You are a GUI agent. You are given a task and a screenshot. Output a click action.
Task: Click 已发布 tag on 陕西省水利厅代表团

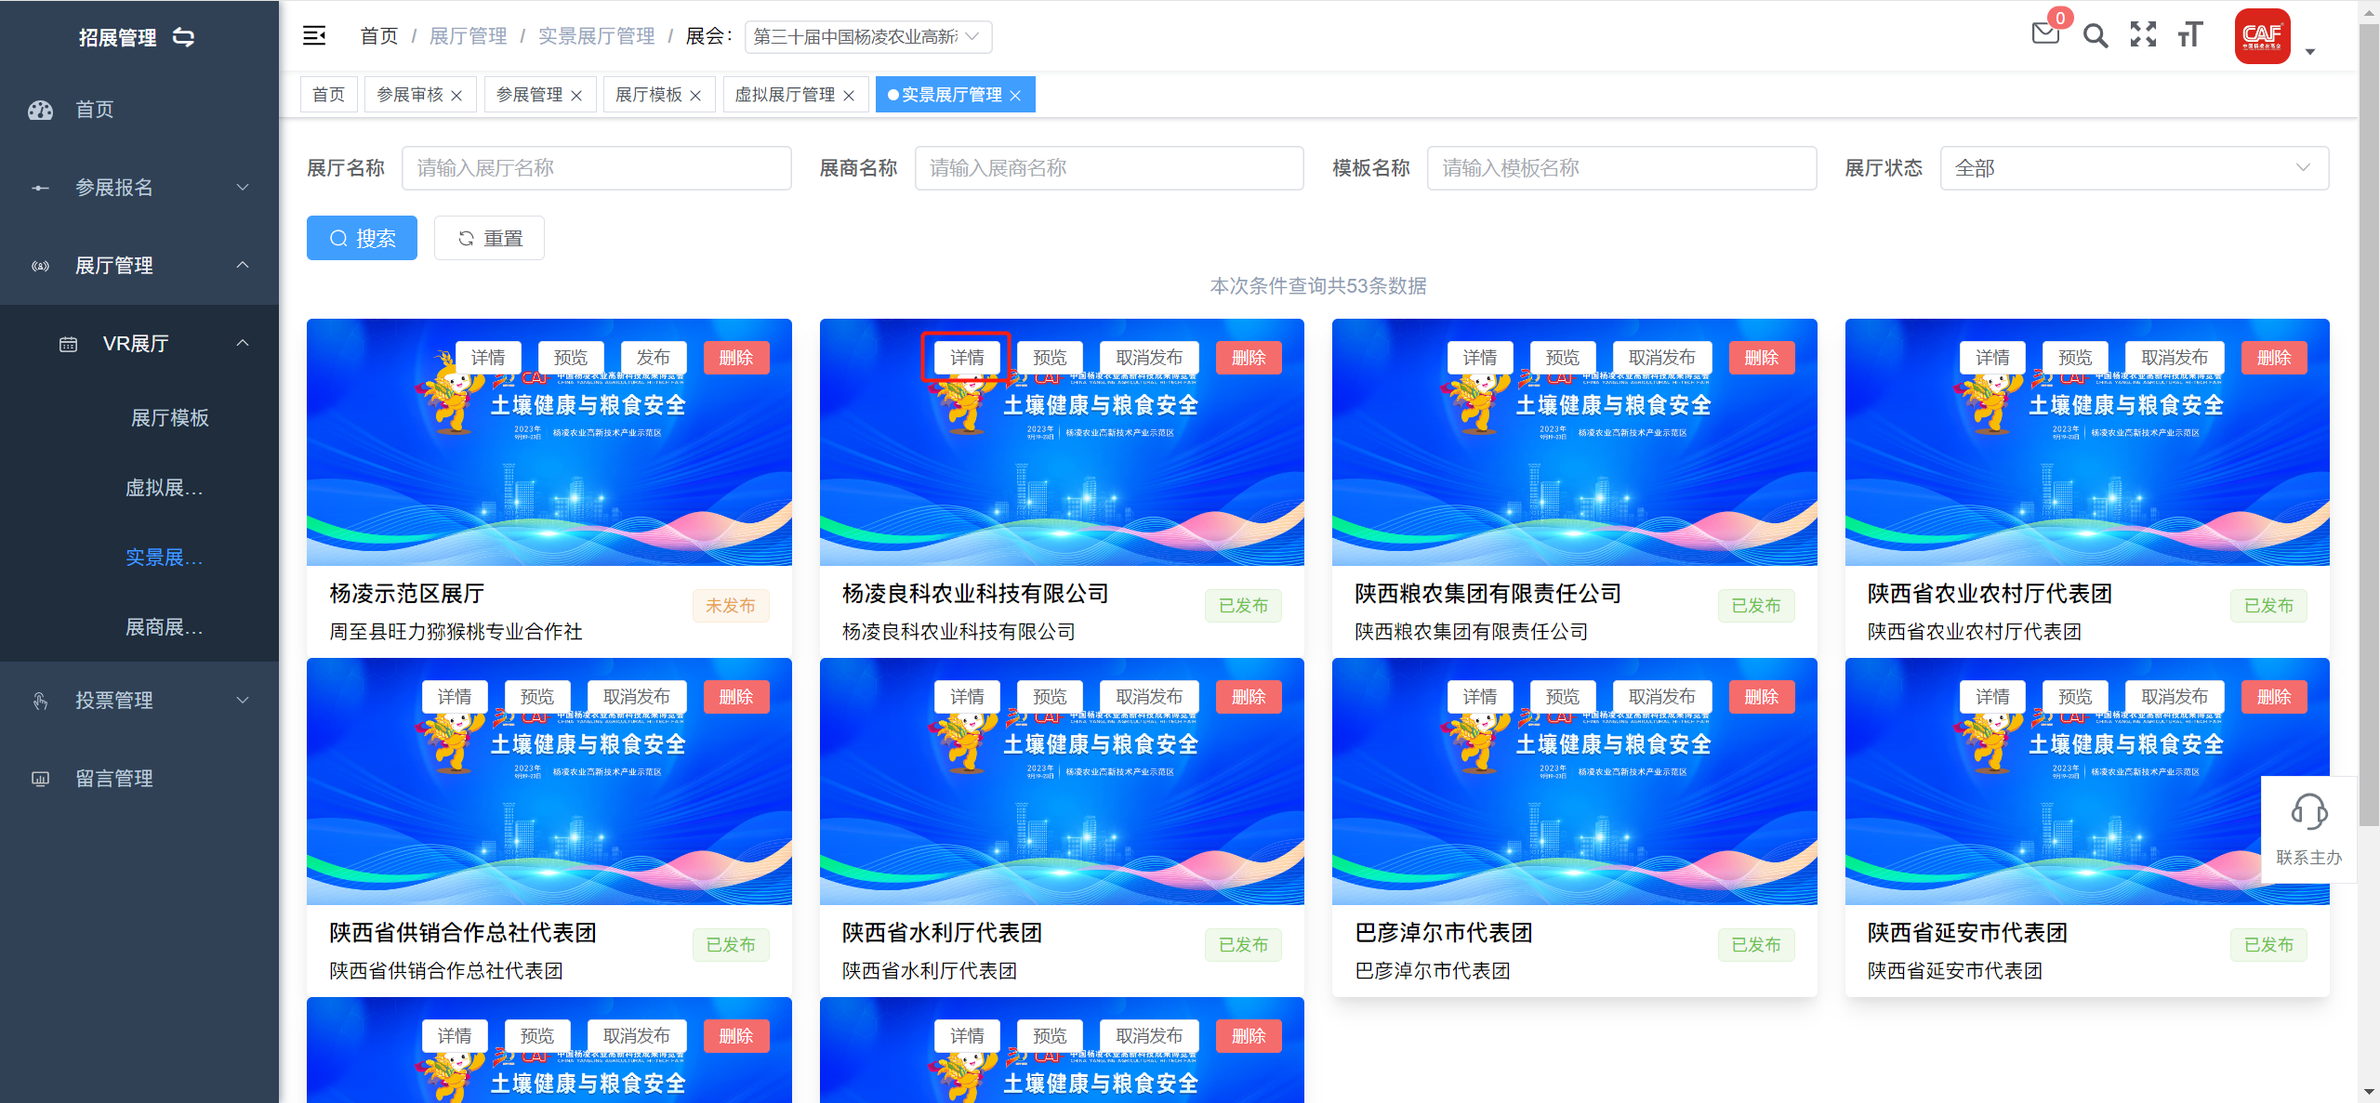[1244, 945]
